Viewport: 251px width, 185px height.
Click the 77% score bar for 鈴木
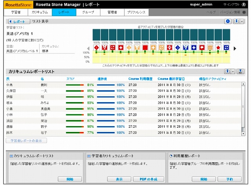[75, 133]
